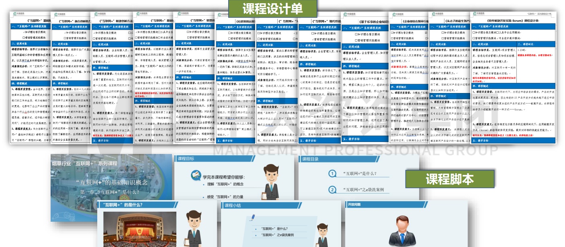The height and width of the screenshot is (247, 565).
Task: Open the 《软件敏捷开发实践-Scrum》课程设计单 document title
Action: pyautogui.click(x=513, y=20)
